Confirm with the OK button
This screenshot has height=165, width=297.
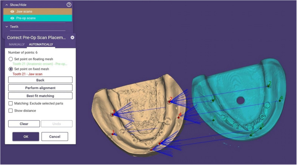[x=26, y=136]
